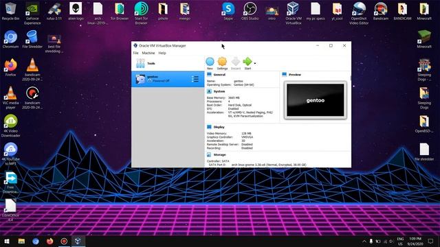Click the gentoo preview thumbnail
Image resolution: width=440 pixels, height=247 pixels.
(316, 100)
